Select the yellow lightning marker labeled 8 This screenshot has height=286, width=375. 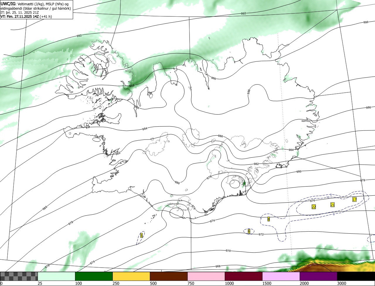(x=269, y=219)
